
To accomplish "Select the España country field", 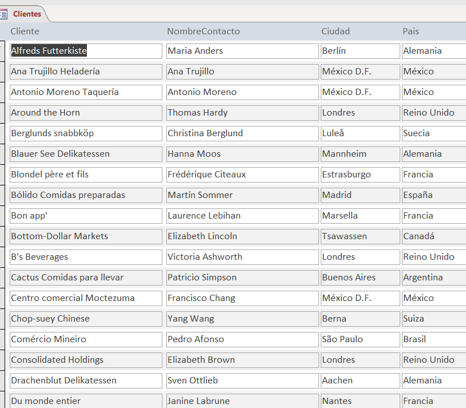I will pyautogui.click(x=433, y=195).
